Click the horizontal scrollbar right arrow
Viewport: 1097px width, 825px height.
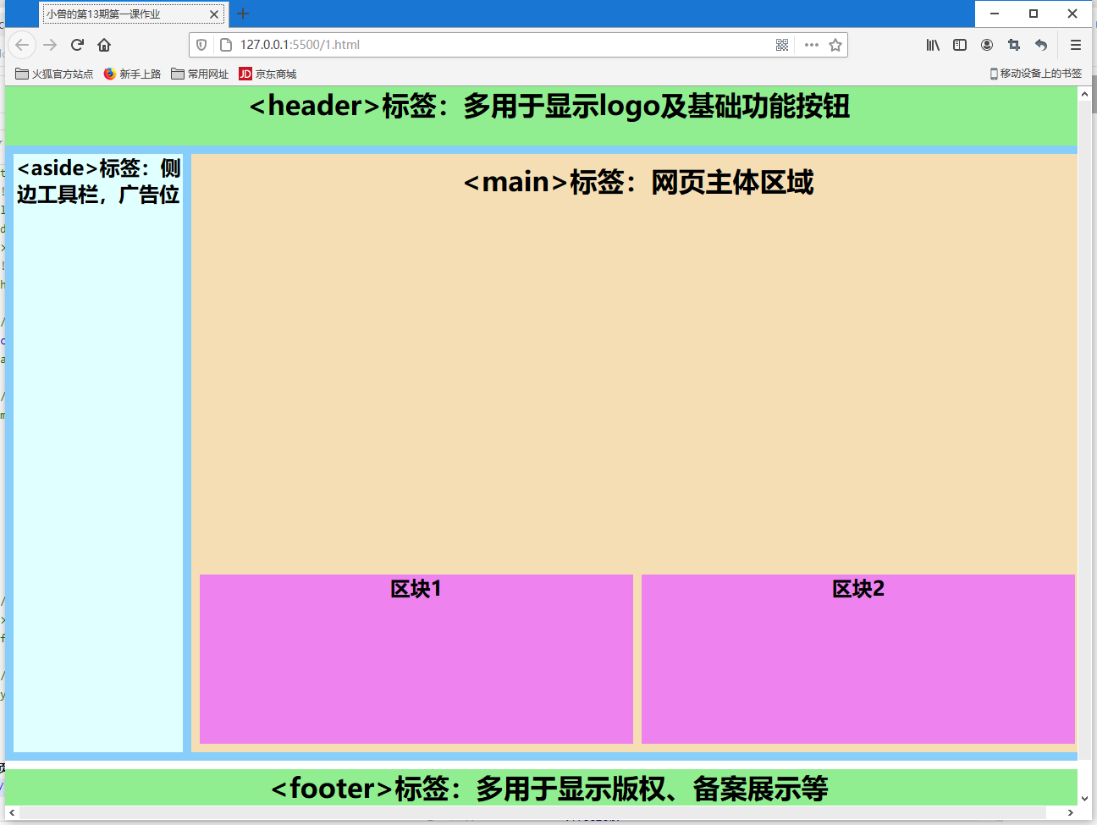click(1071, 812)
